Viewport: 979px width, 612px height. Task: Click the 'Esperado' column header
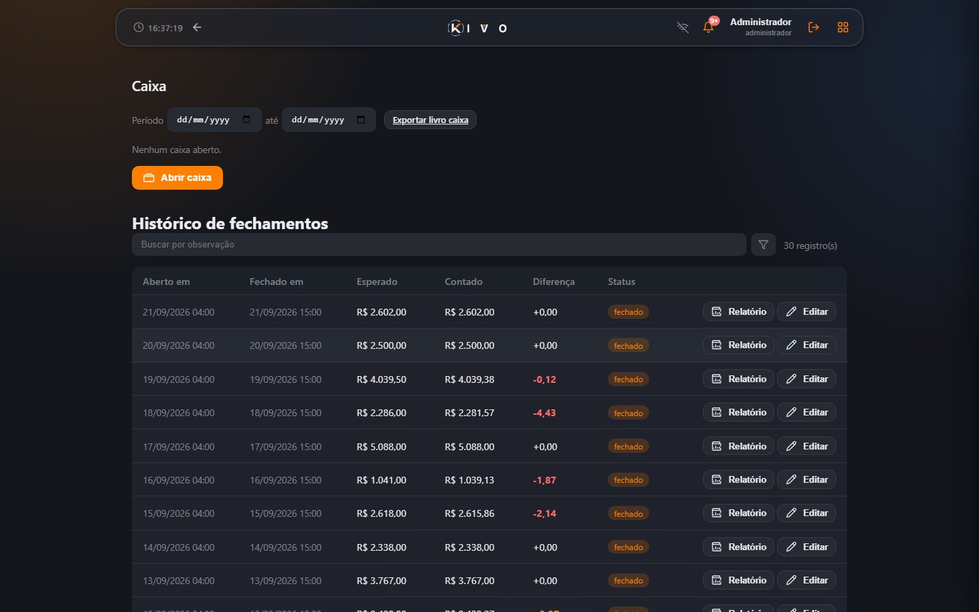[x=377, y=282]
